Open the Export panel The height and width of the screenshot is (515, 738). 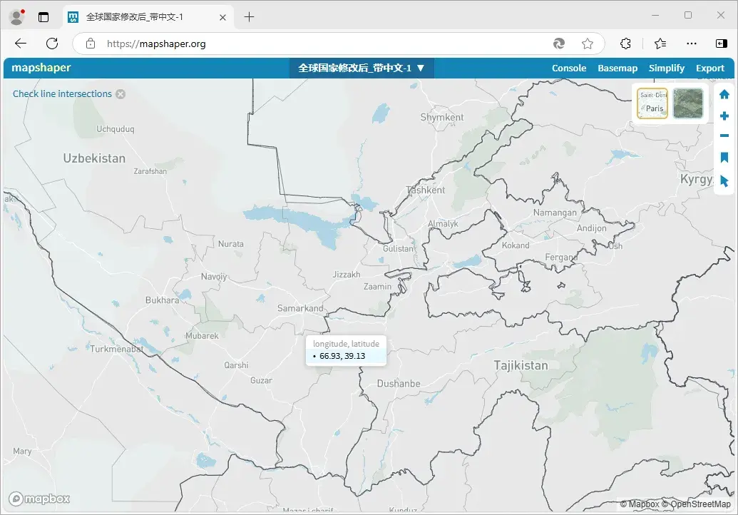[x=710, y=68]
